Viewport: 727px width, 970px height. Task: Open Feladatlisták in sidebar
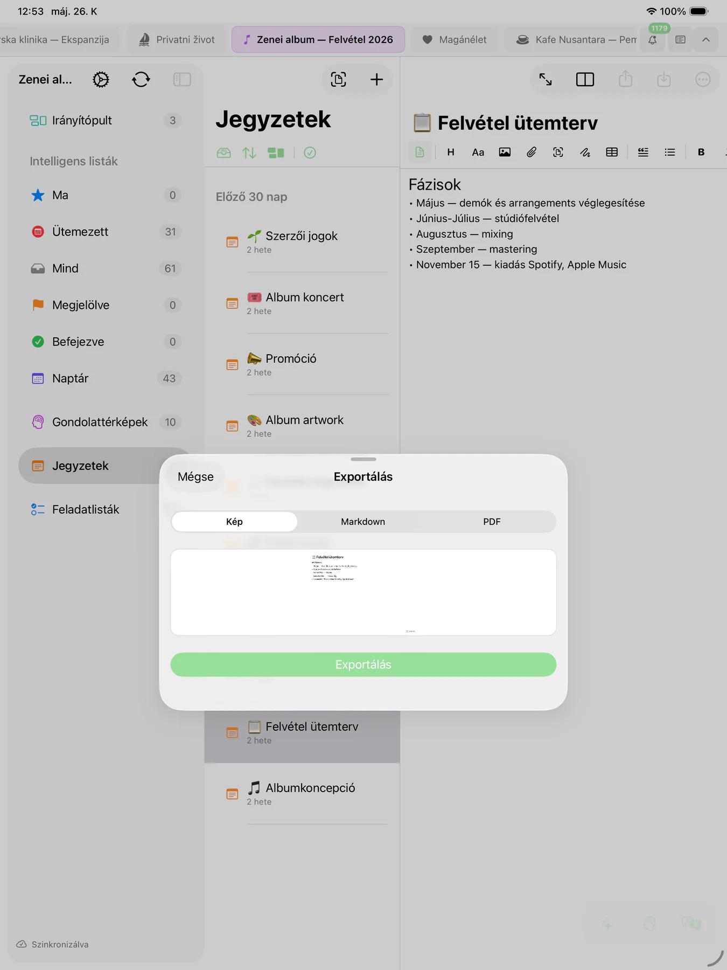tap(89, 509)
